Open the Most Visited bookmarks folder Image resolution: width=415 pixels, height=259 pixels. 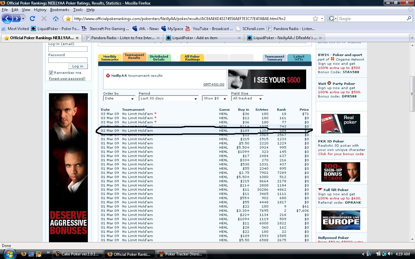click(x=15, y=28)
